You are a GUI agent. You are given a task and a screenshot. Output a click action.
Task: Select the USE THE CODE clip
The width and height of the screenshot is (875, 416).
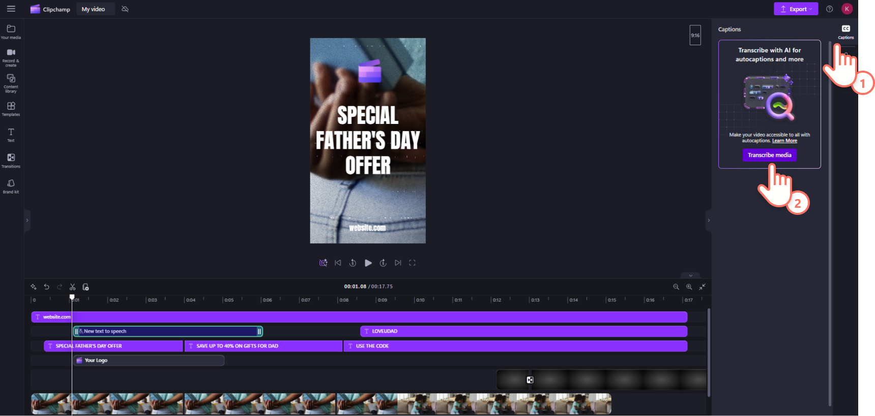pyautogui.click(x=515, y=346)
